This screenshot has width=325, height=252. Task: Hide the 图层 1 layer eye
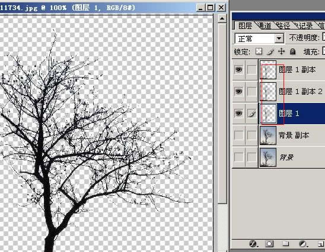click(238, 114)
